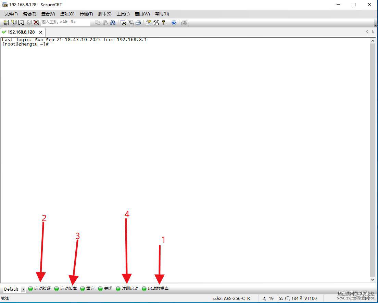Click the Copy toolbar icon
378x303 pixels.
(x=98, y=22)
